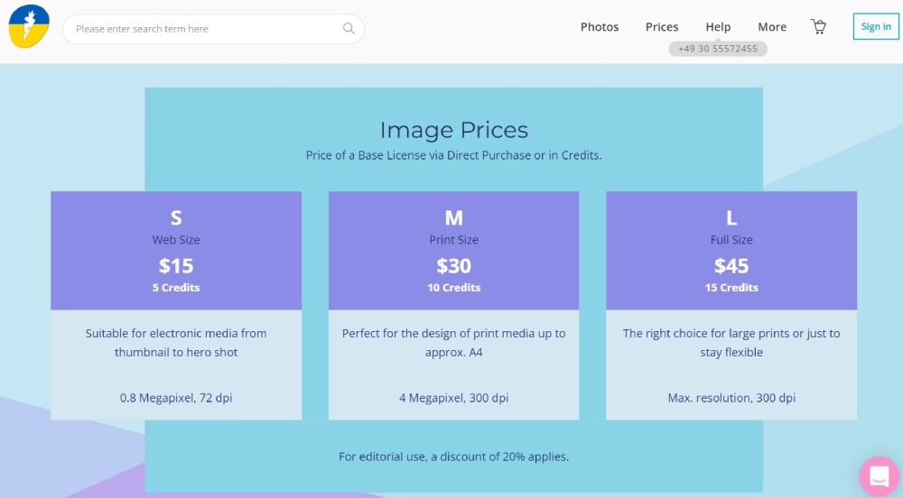Open the Photos menu

[600, 27]
